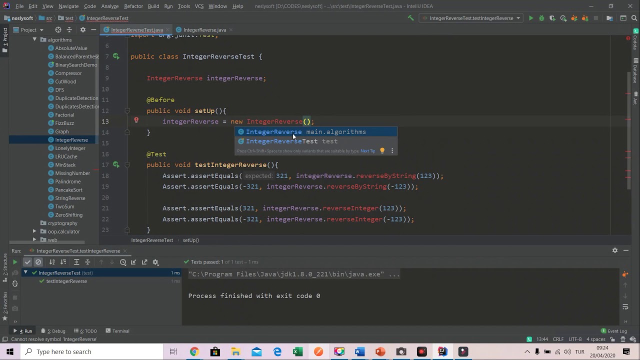Open the Event Log
640x360 pixels.
pyautogui.click(x=614, y=331)
